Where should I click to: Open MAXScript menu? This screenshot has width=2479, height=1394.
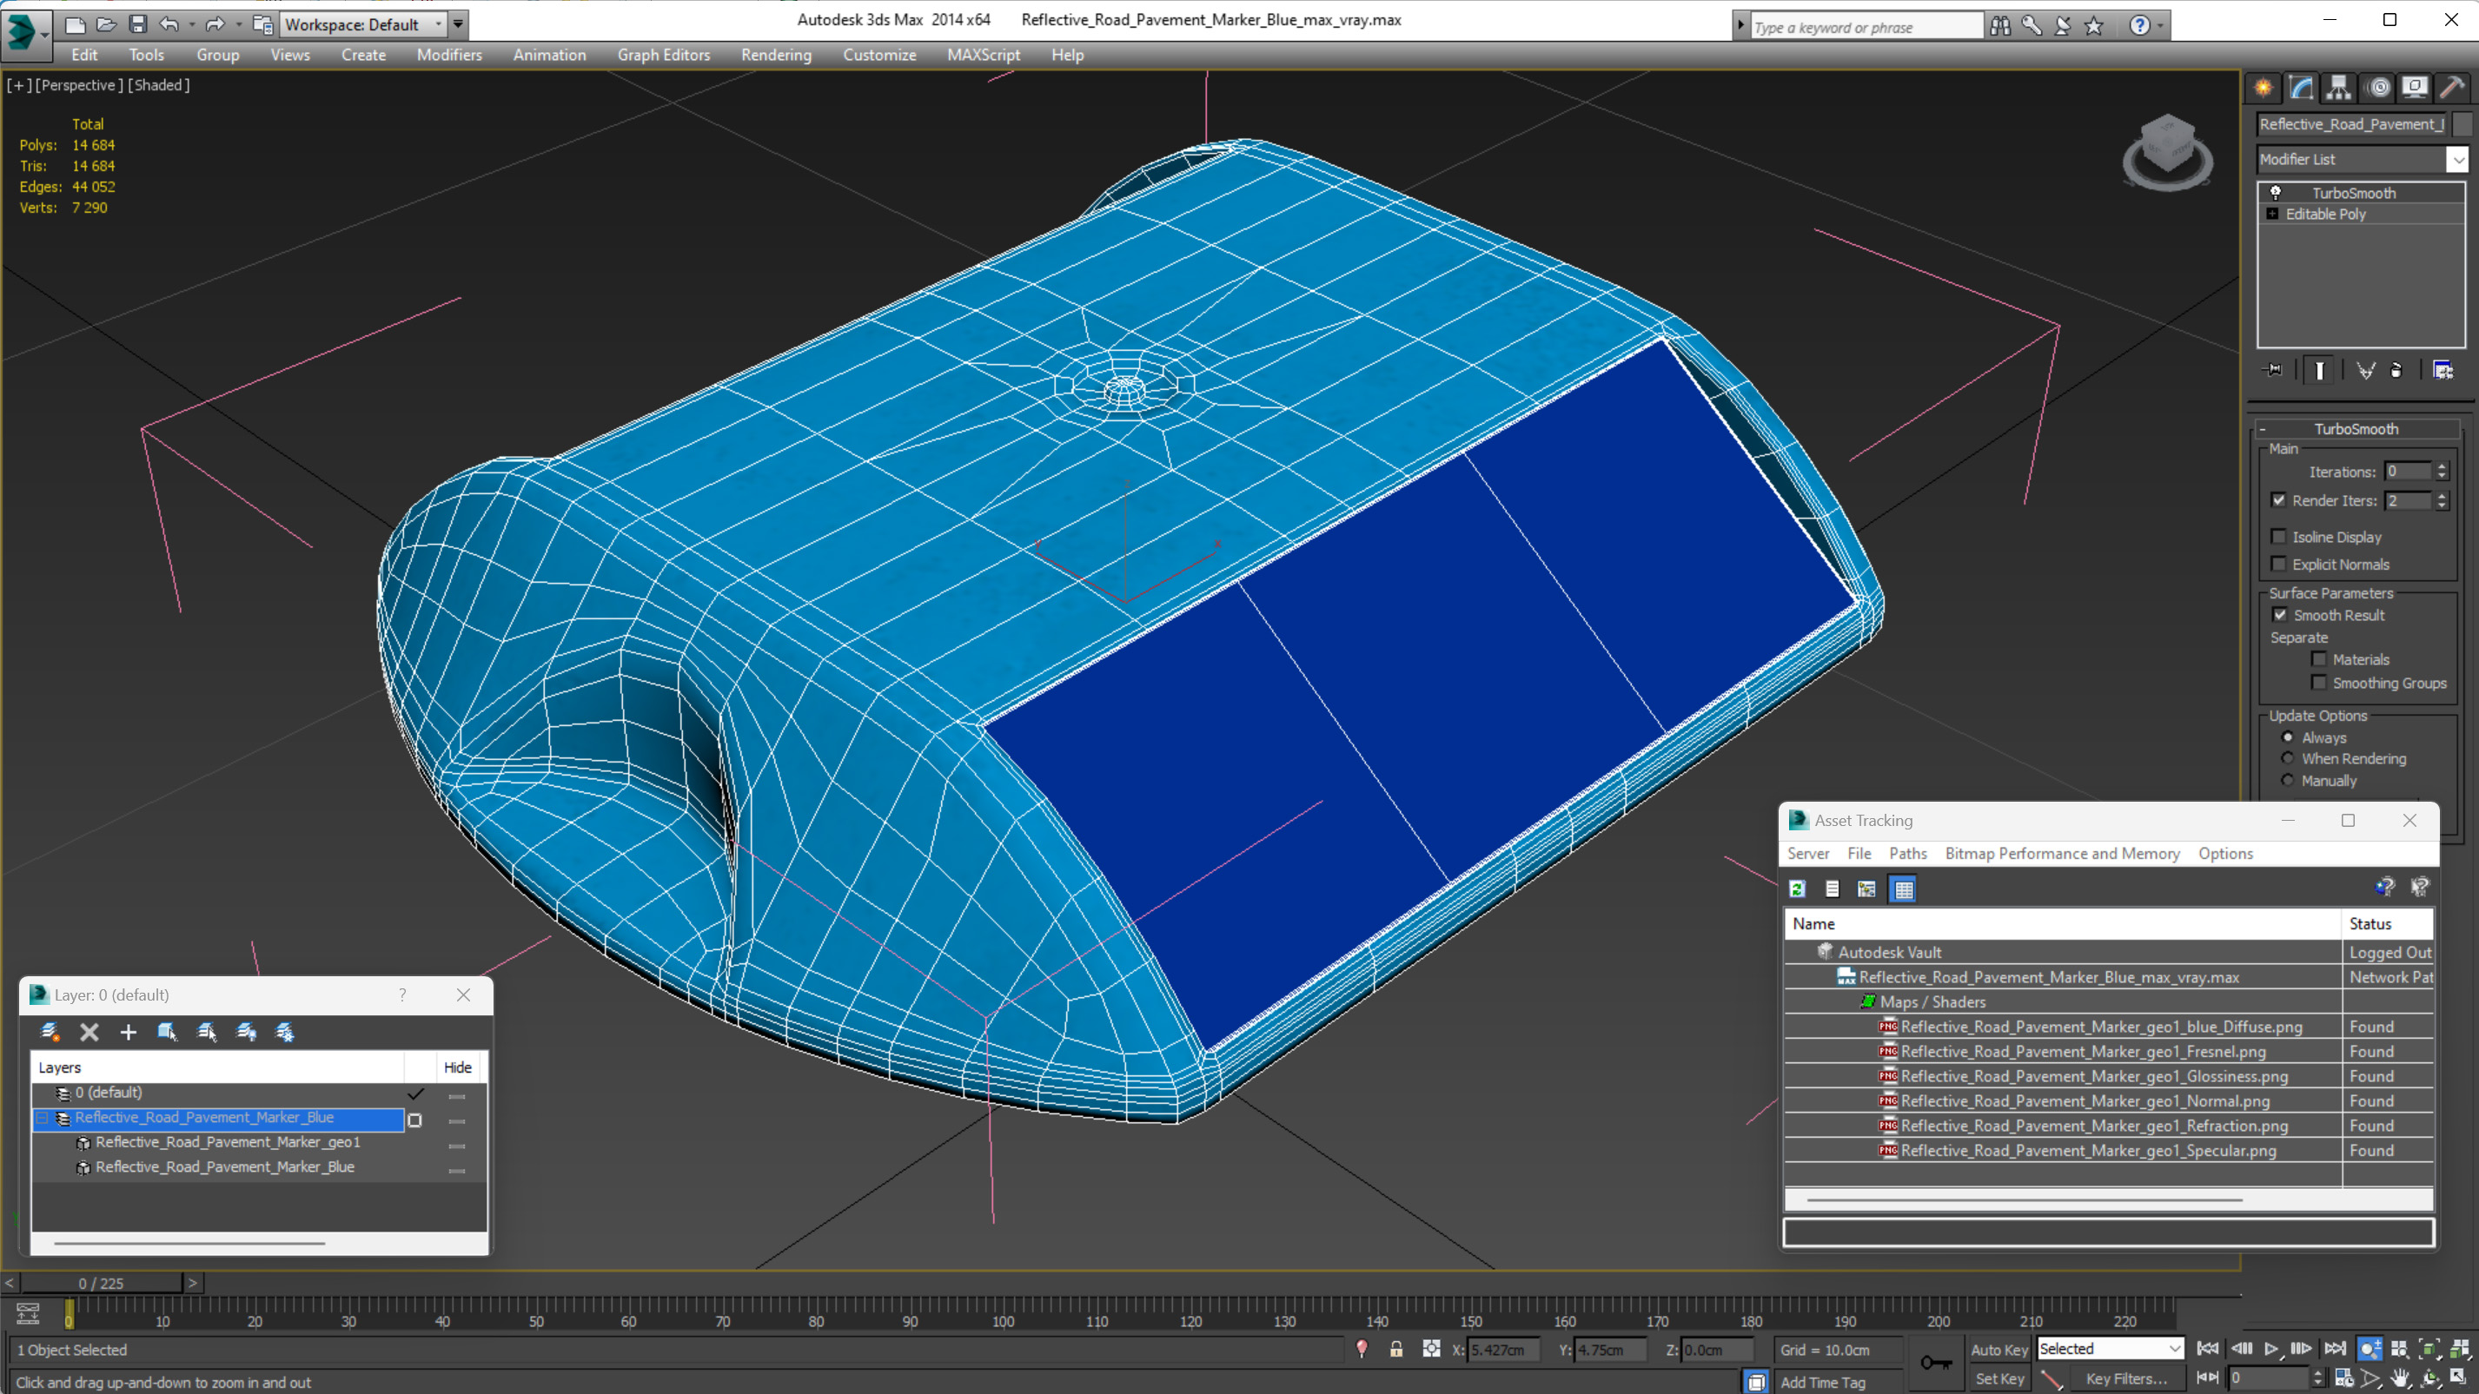pos(983,55)
